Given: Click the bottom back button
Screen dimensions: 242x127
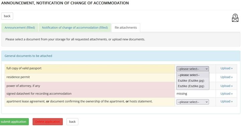Looking at the screenshot, I should point(72,122).
